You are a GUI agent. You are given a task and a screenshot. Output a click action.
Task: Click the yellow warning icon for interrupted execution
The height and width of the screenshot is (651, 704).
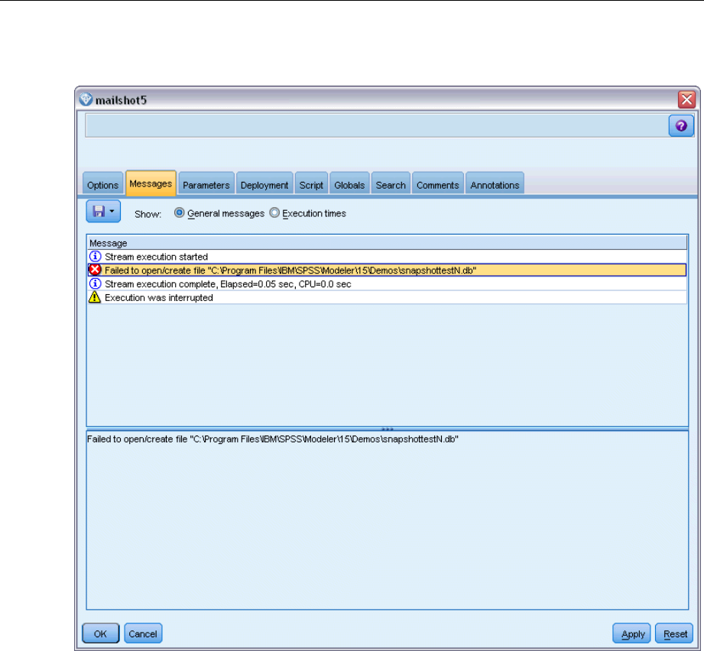pos(96,297)
